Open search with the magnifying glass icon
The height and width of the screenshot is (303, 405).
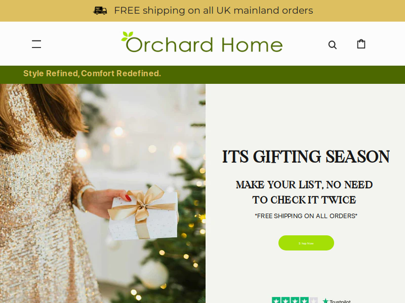point(333,45)
